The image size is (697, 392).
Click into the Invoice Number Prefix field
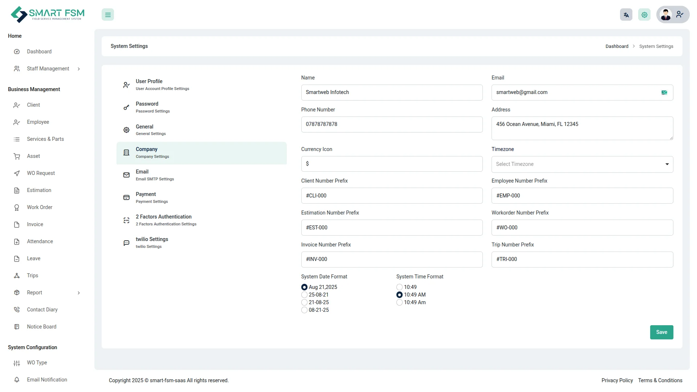tap(391, 260)
